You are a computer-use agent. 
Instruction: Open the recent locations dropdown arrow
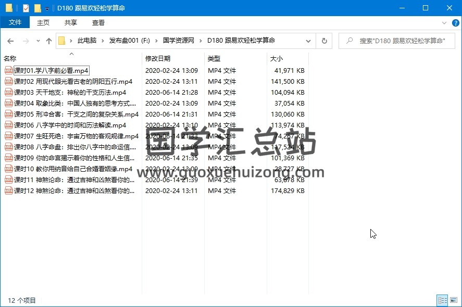(38, 41)
